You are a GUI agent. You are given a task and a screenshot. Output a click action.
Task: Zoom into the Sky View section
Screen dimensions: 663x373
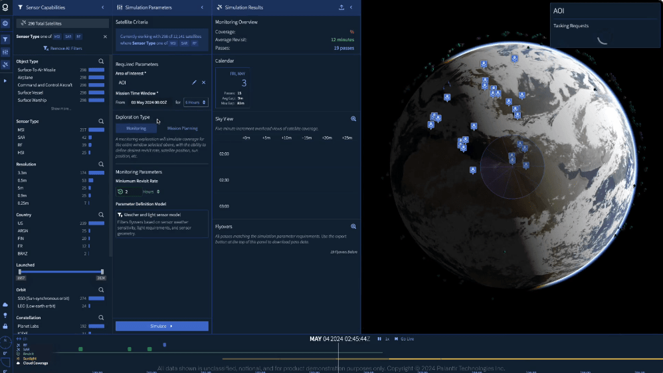click(353, 118)
